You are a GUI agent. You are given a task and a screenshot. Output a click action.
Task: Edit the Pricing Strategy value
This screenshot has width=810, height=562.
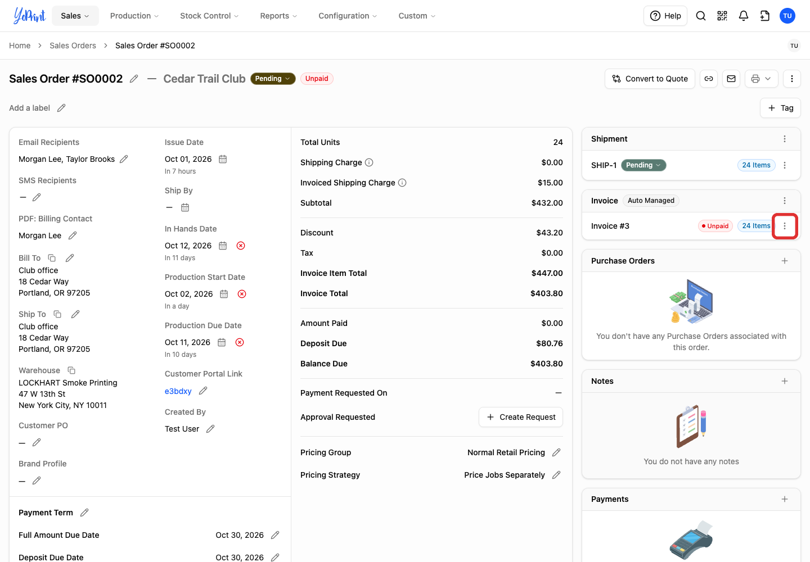pos(556,475)
